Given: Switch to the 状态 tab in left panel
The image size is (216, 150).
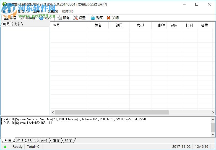Looking at the screenshot, I should pos(17,24).
